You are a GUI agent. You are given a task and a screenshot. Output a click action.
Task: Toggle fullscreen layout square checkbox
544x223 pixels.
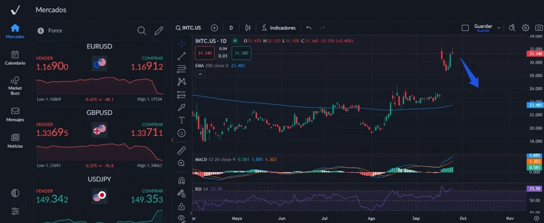click(x=465, y=28)
